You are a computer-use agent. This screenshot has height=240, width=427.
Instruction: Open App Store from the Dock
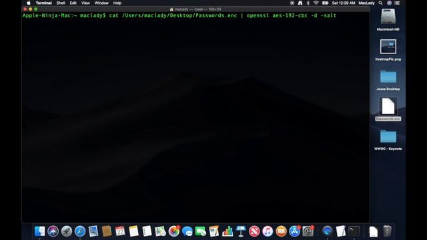tap(295, 231)
